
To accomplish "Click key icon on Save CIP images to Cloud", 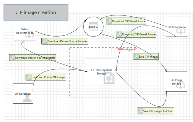I will coord(140,111).
